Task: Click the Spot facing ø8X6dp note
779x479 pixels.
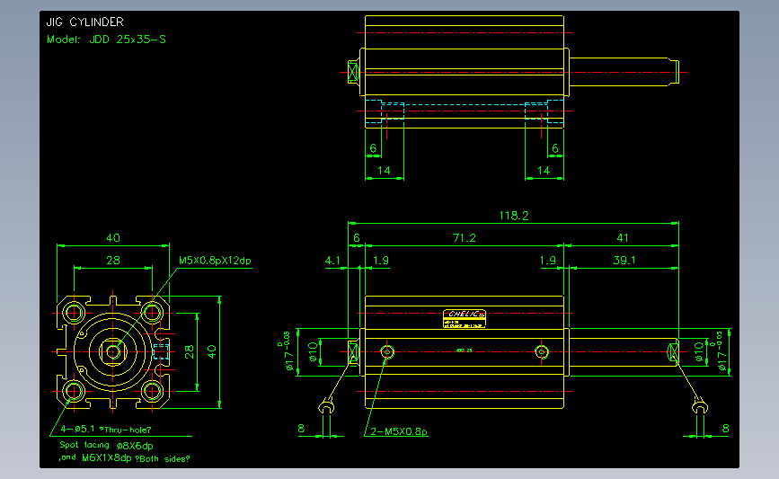Action: pyautogui.click(x=106, y=445)
